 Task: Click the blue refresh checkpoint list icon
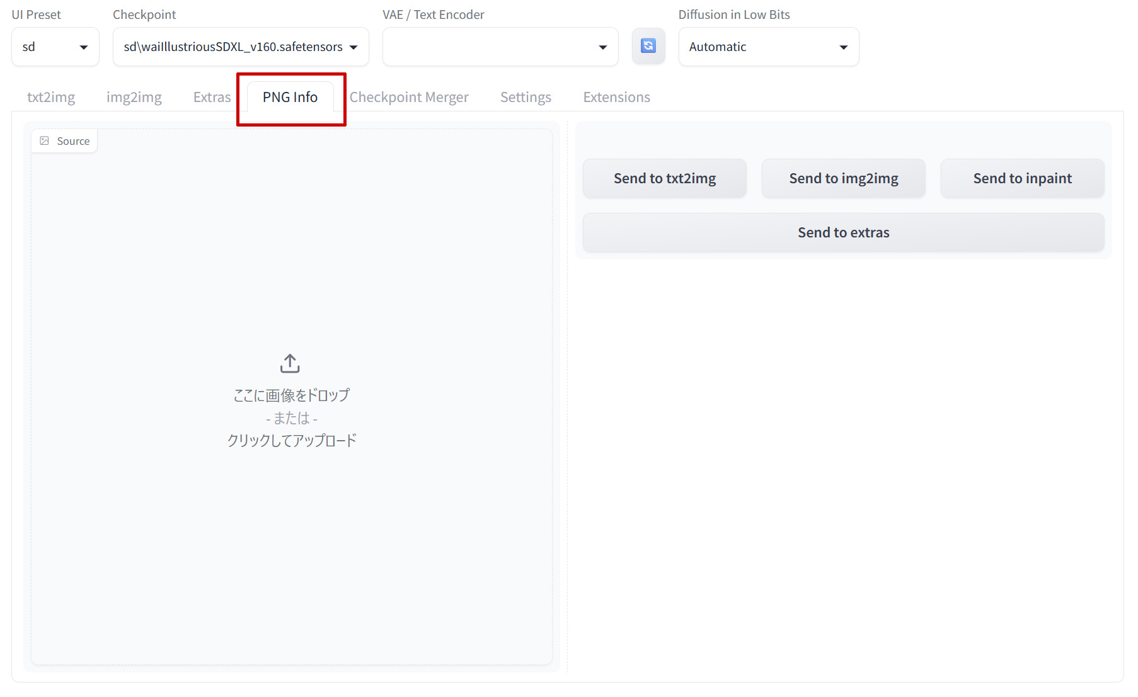(x=648, y=46)
